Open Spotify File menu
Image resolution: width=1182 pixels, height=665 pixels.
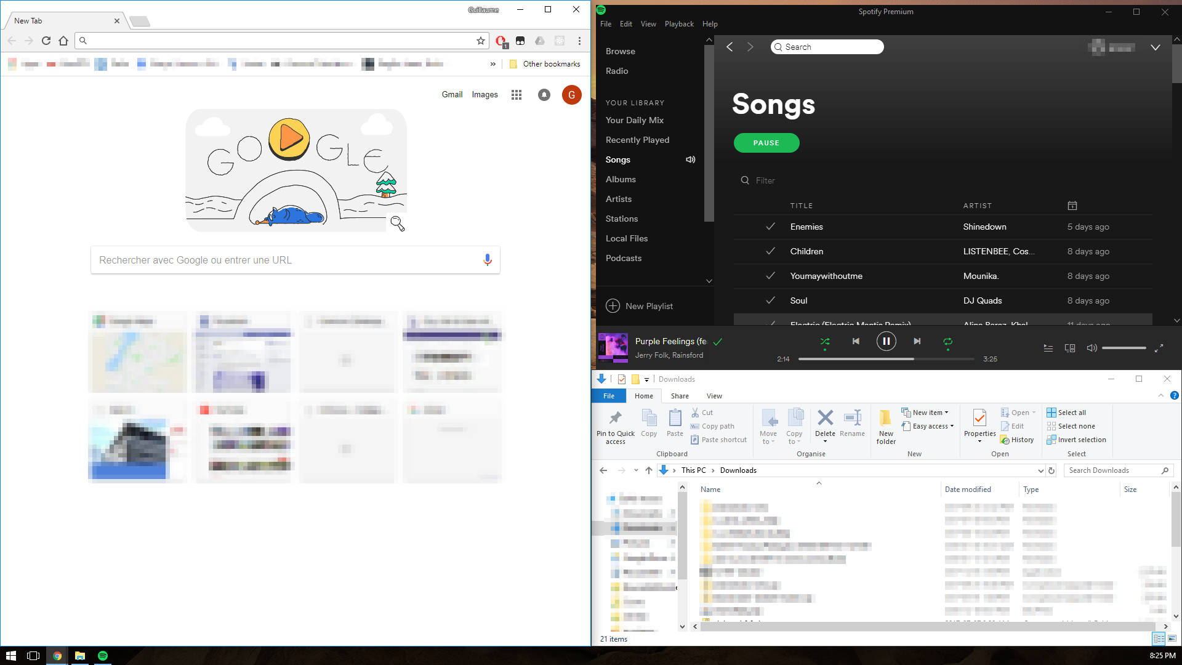coord(606,24)
